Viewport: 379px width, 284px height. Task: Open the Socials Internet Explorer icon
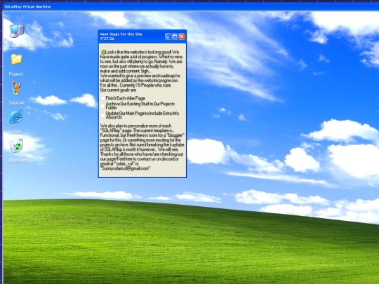point(16,117)
